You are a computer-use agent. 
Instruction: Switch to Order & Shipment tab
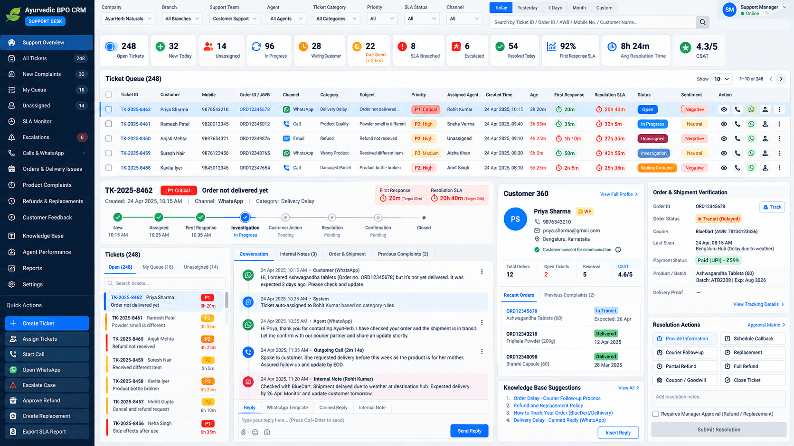click(347, 254)
